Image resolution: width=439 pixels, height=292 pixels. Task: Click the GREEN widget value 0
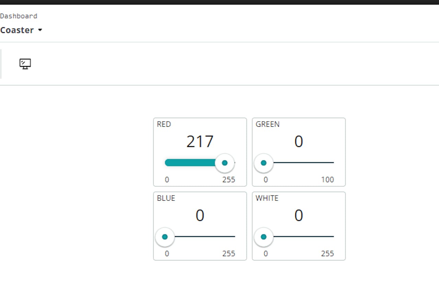(299, 141)
